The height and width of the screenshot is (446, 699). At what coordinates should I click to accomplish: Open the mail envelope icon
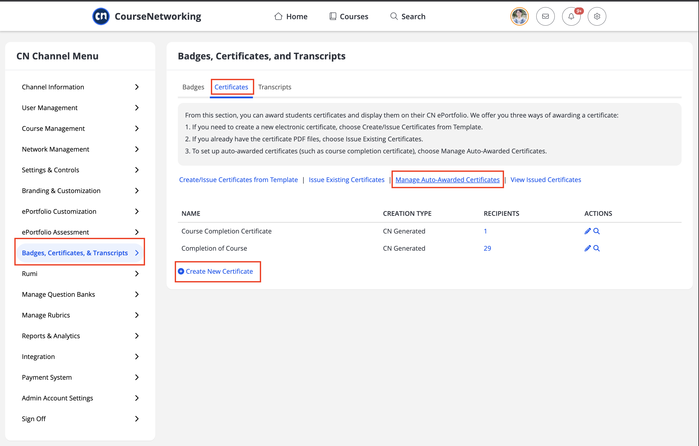tap(545, 16)
